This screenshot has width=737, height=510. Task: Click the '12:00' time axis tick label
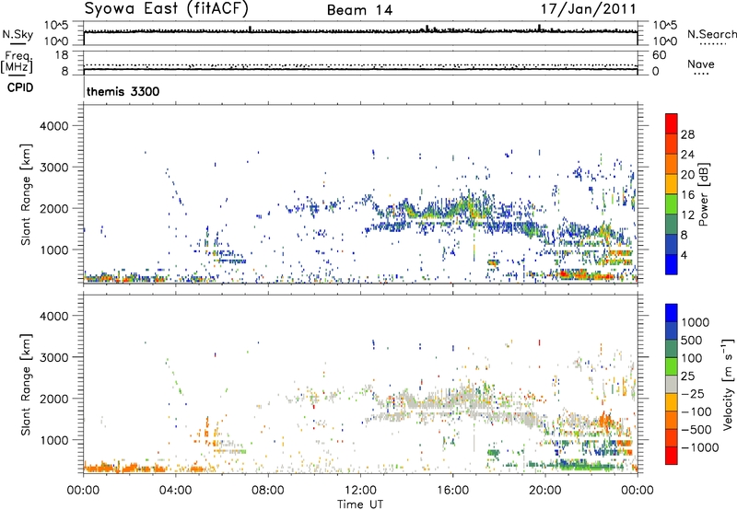point(360,491)
